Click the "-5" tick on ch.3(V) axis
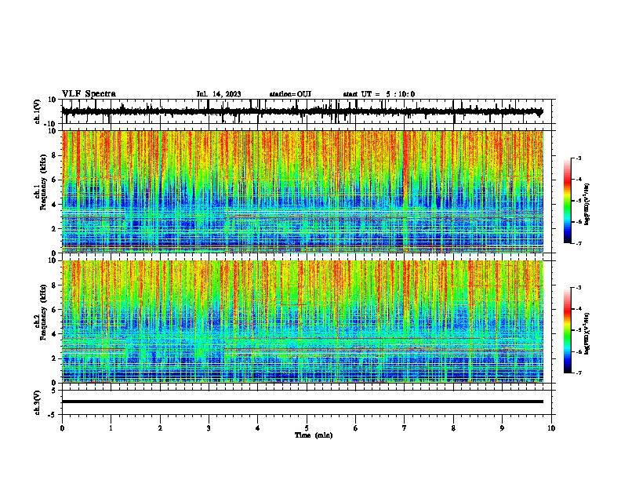 click(53, 415)
